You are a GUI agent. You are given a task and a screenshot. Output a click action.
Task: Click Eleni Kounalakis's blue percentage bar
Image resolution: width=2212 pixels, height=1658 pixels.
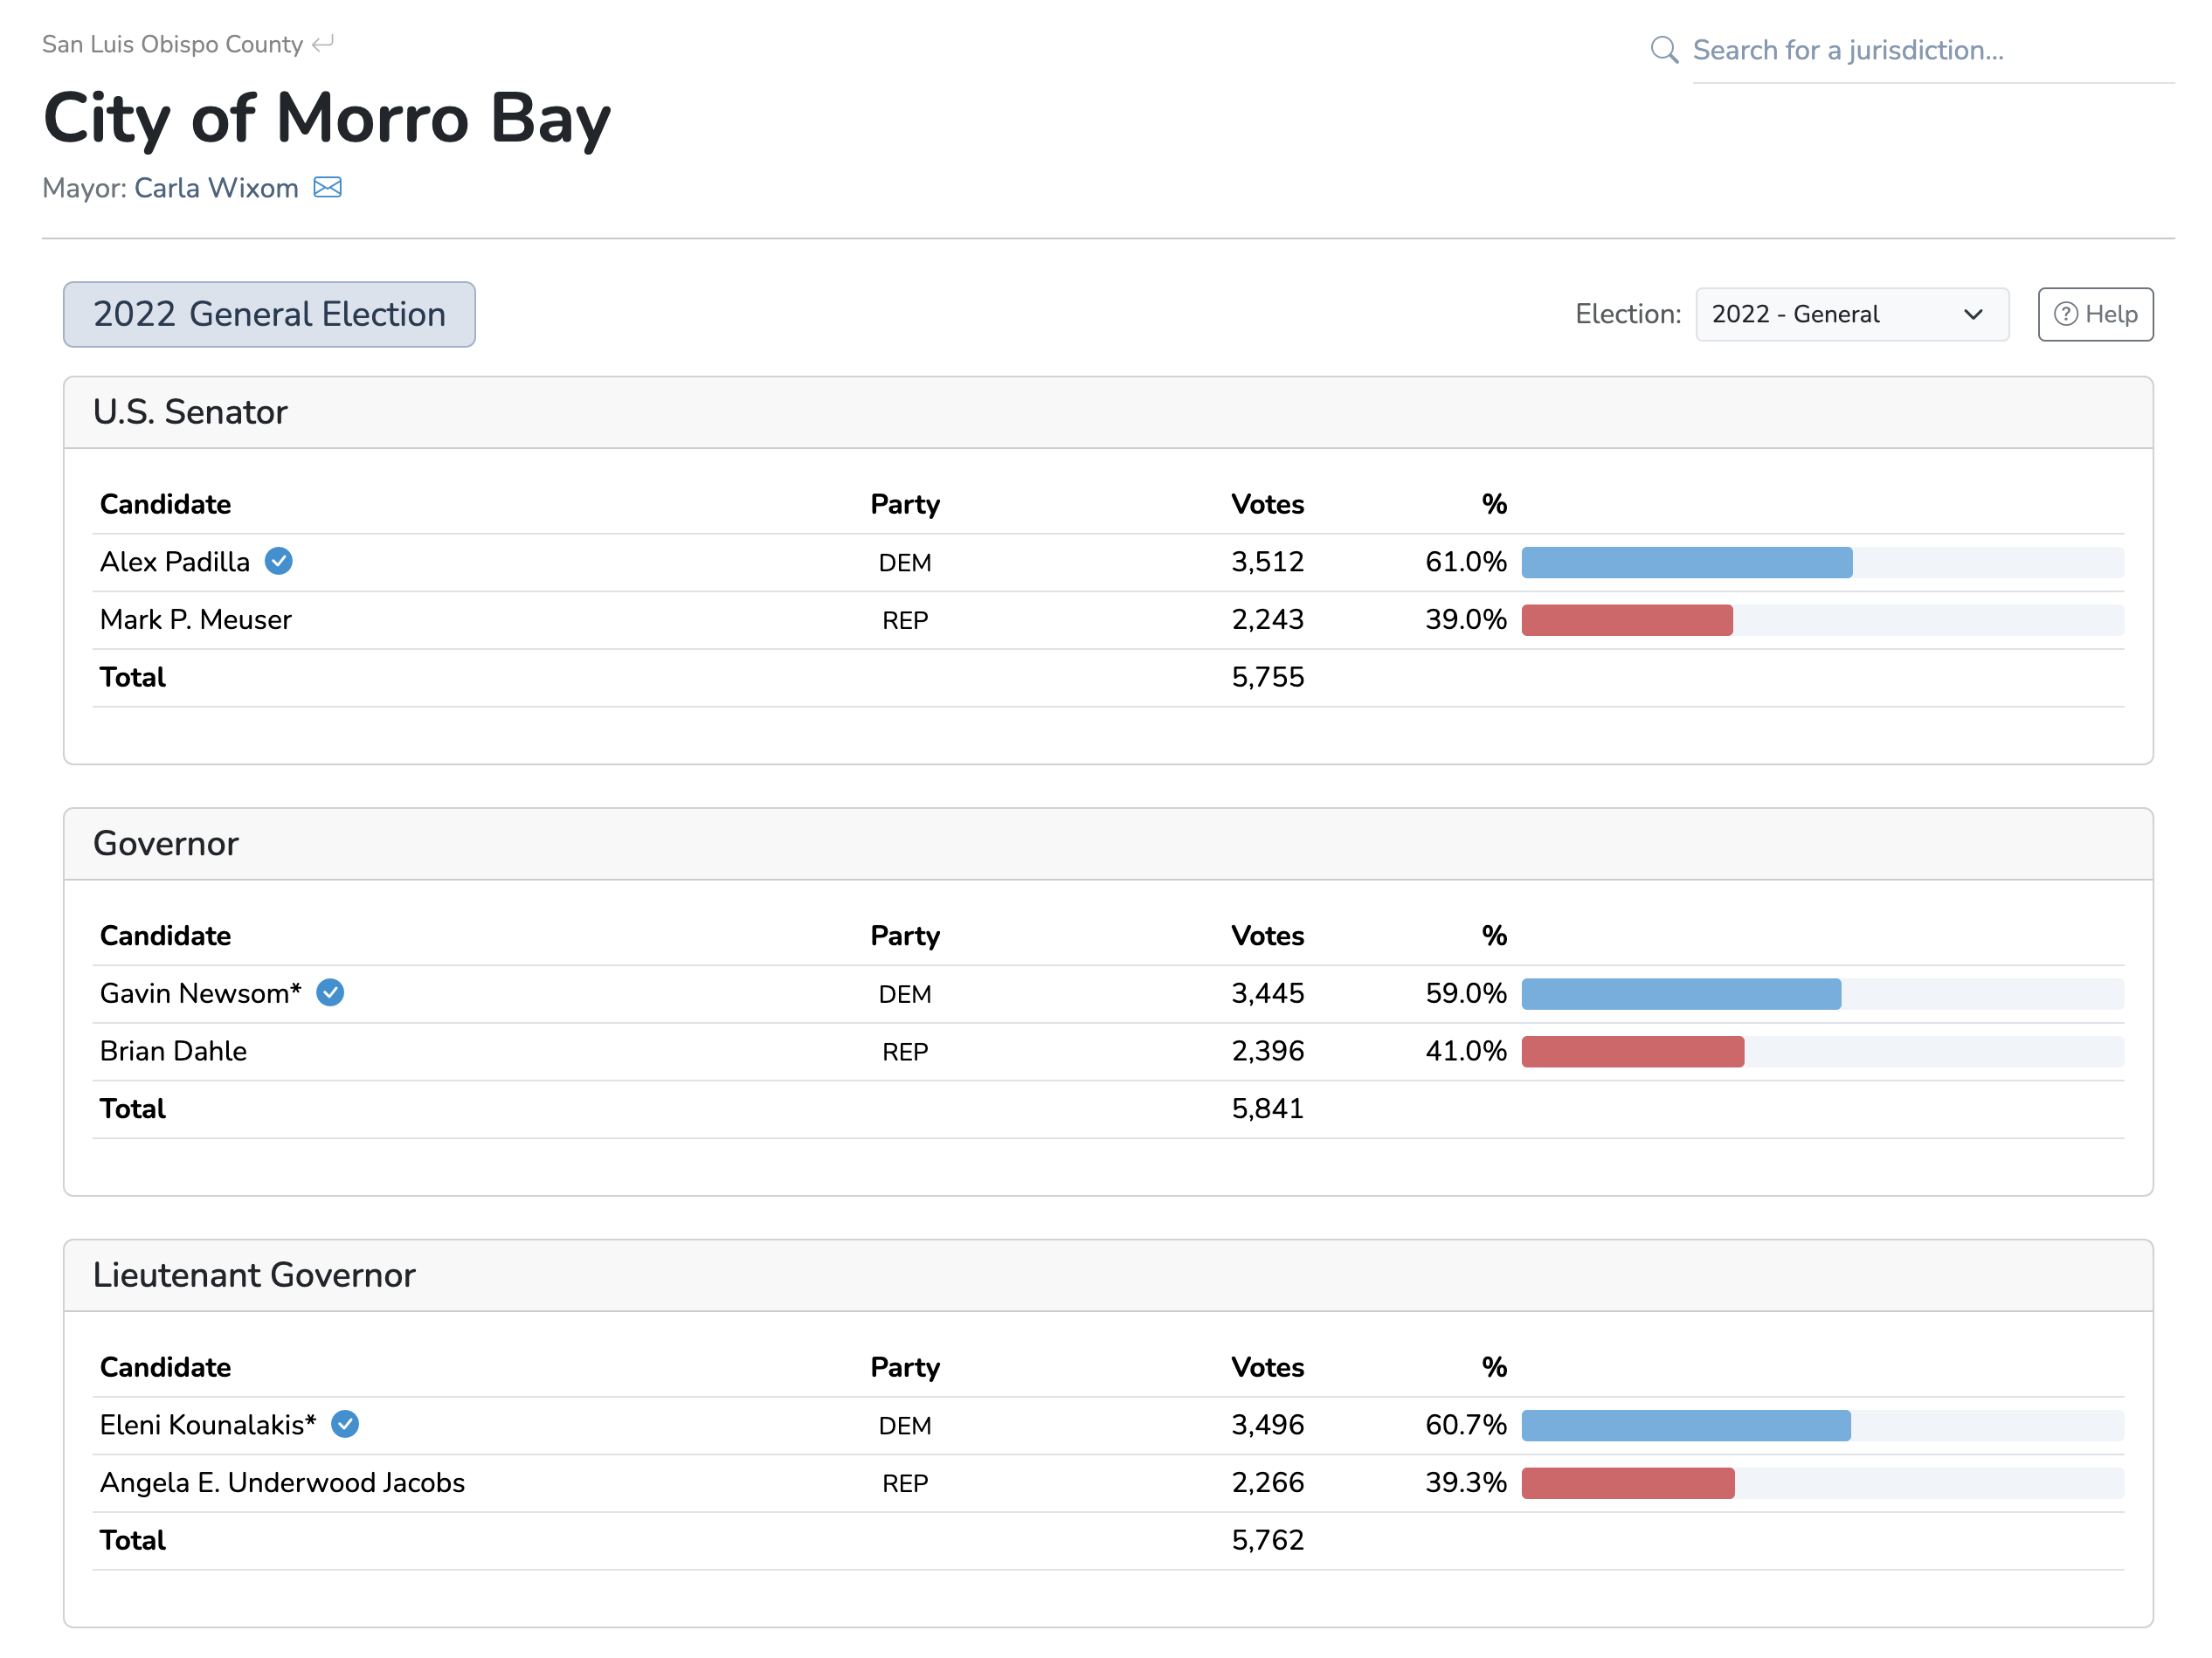[1686, 1425]
